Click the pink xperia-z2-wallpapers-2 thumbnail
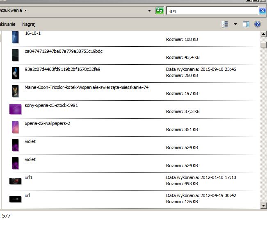 pos(15,127)
